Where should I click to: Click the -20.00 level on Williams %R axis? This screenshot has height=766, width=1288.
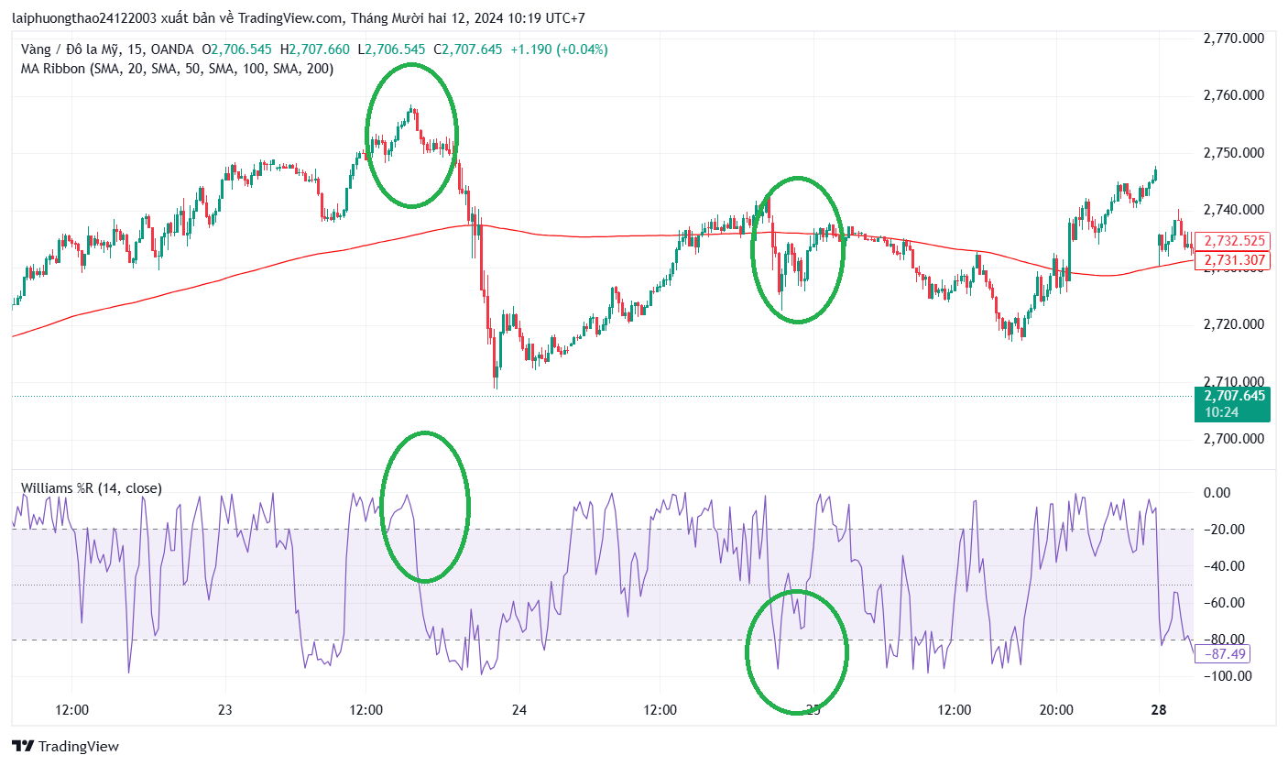pos(1223,530)
